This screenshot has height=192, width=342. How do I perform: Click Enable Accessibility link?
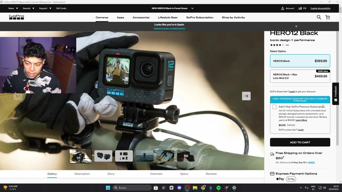click(x=320, y=8)
